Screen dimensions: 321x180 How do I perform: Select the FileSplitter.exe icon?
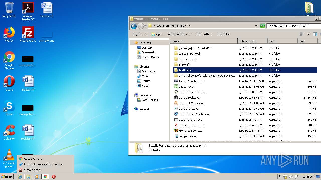click(176, 136)
